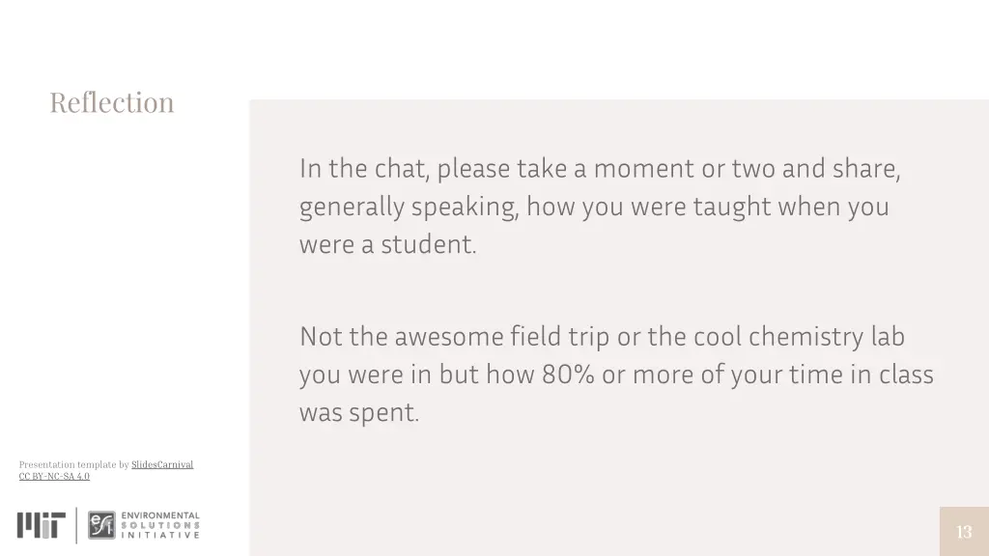989x556 pixels.
Task: Click the square ESI logo icon
Action: tap(101, 525)
